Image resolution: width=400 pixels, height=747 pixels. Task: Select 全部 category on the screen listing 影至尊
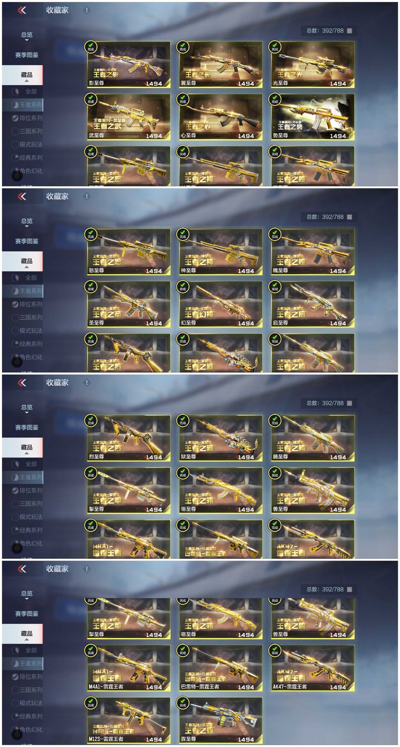[x=27, y=92]
